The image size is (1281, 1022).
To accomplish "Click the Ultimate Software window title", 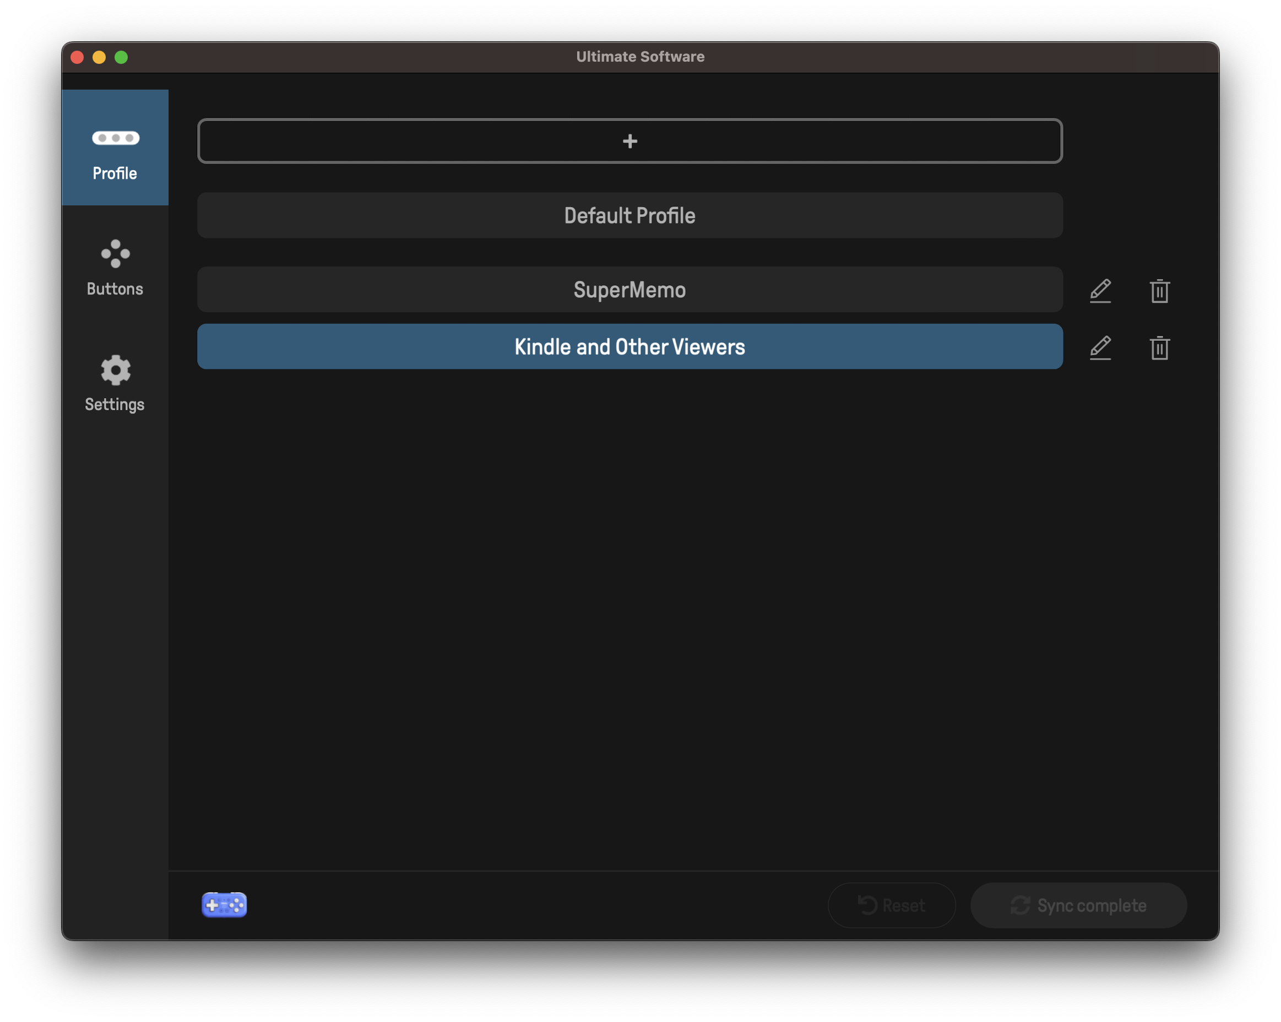I will [640, 57].
